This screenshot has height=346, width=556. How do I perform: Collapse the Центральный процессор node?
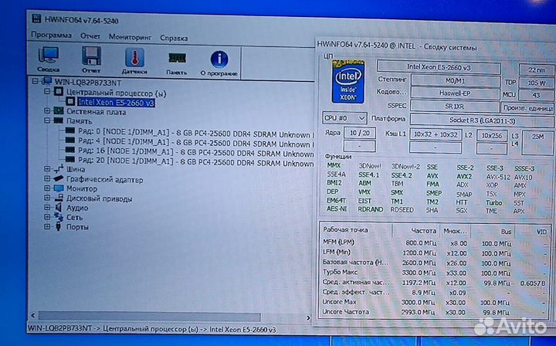click(x=47, y=91)
